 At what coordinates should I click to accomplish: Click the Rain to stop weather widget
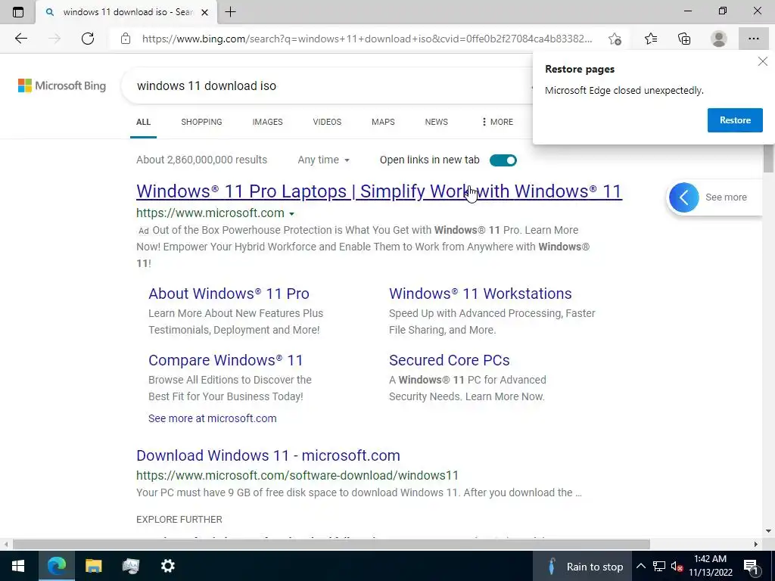[584, 567]
